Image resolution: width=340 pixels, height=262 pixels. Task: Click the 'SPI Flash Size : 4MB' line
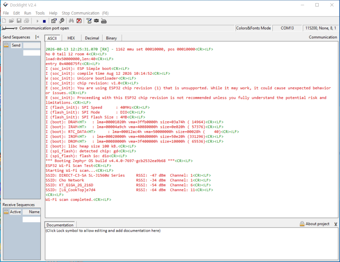pos(96,117)
